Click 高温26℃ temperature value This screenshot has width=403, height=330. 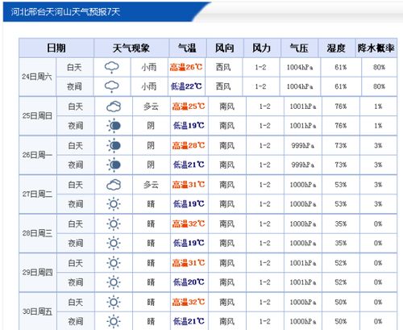coord(186,67)
